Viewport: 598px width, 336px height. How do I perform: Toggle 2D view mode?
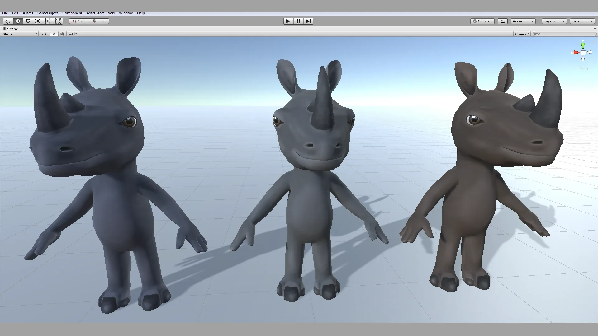point(44,34)
